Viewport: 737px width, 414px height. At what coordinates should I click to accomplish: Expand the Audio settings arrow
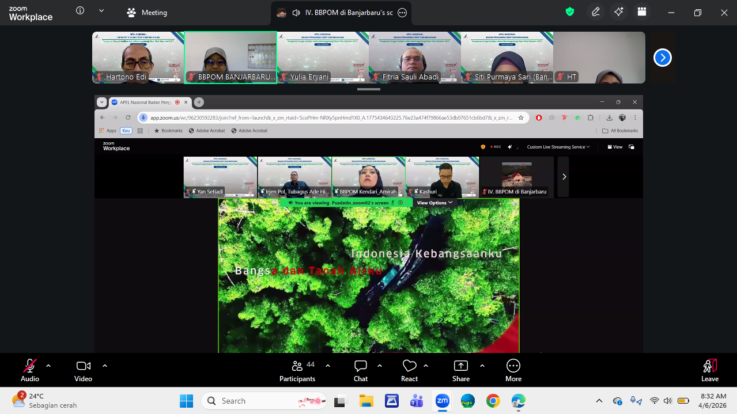48,366
